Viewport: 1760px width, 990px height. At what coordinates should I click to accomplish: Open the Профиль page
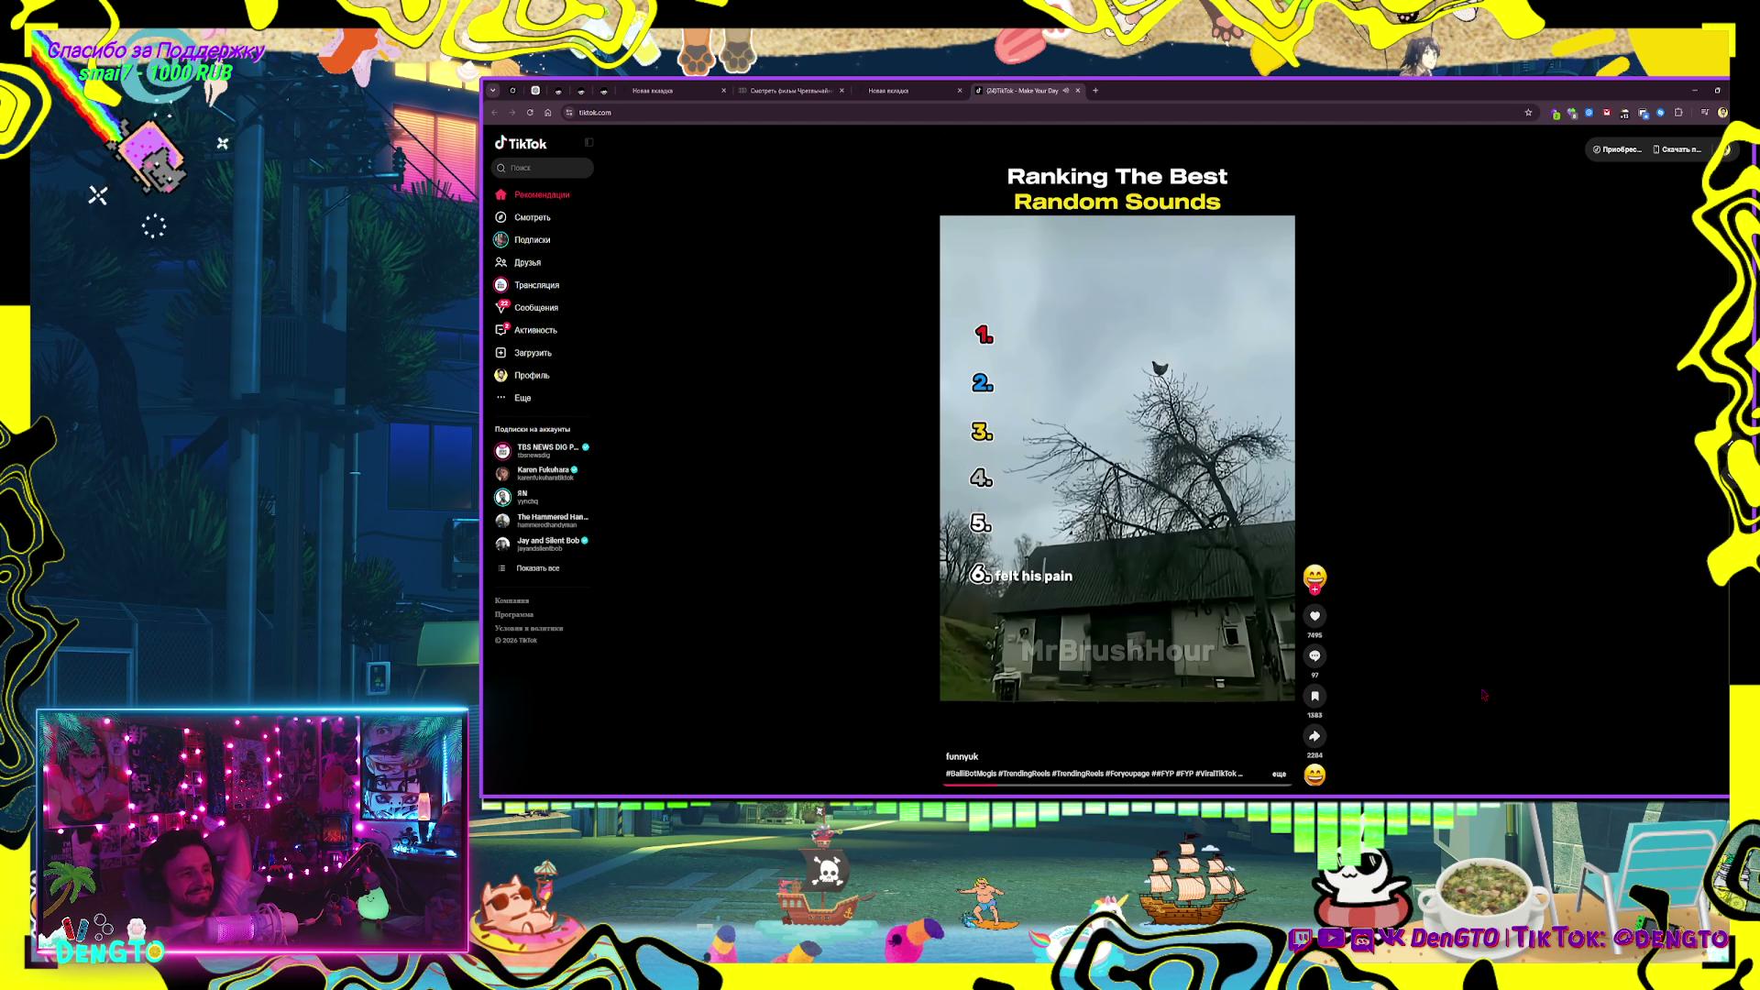pos(522,375)
